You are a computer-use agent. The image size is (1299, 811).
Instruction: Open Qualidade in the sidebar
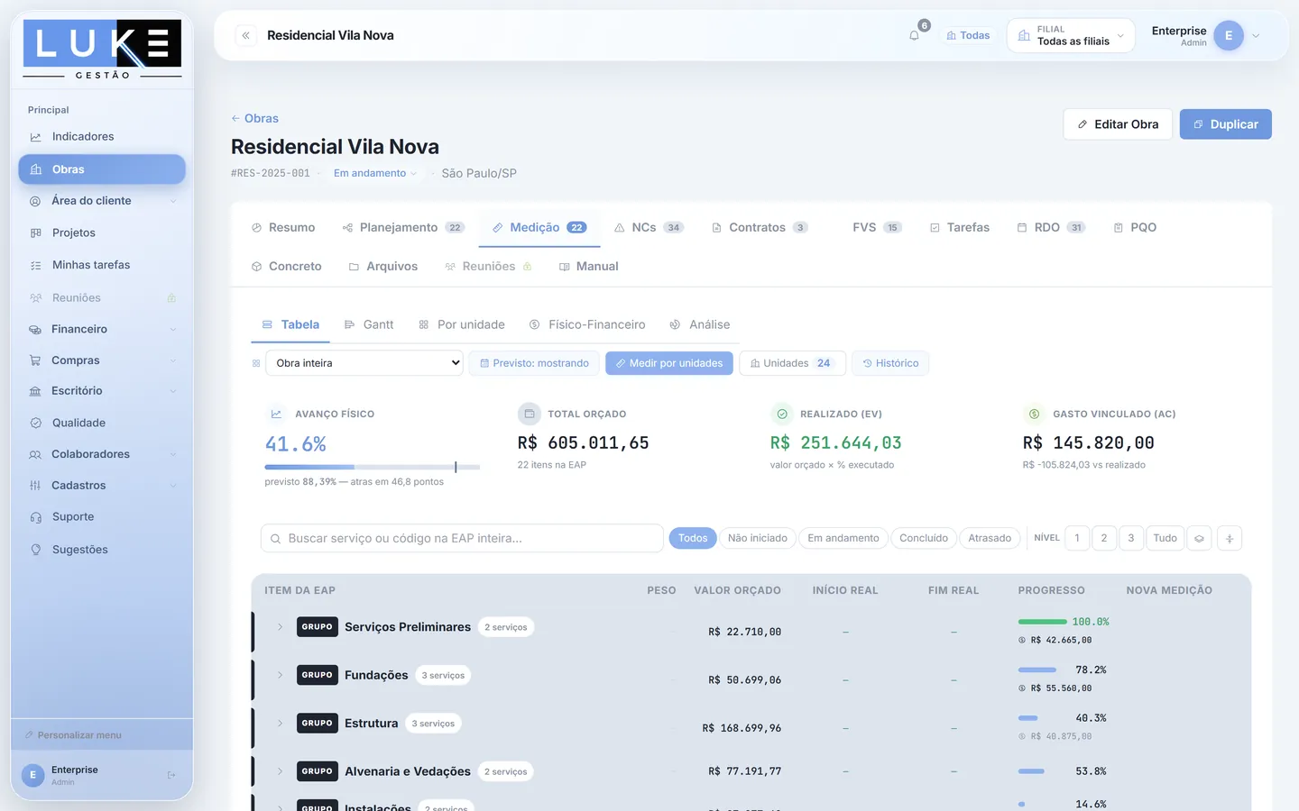102,423
